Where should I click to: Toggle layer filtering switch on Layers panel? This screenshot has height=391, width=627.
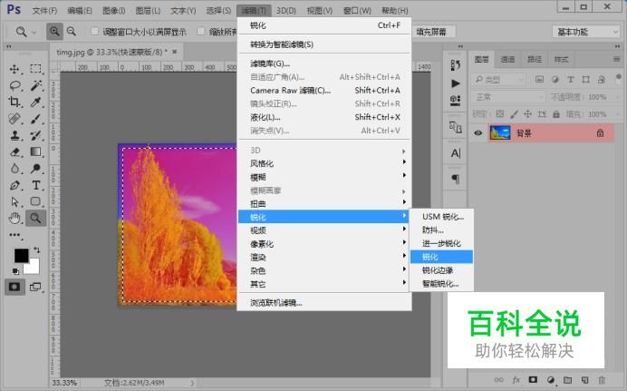pos(619,77)
